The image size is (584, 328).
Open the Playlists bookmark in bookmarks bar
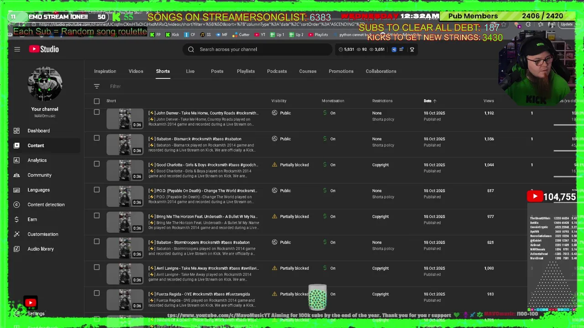318,35
